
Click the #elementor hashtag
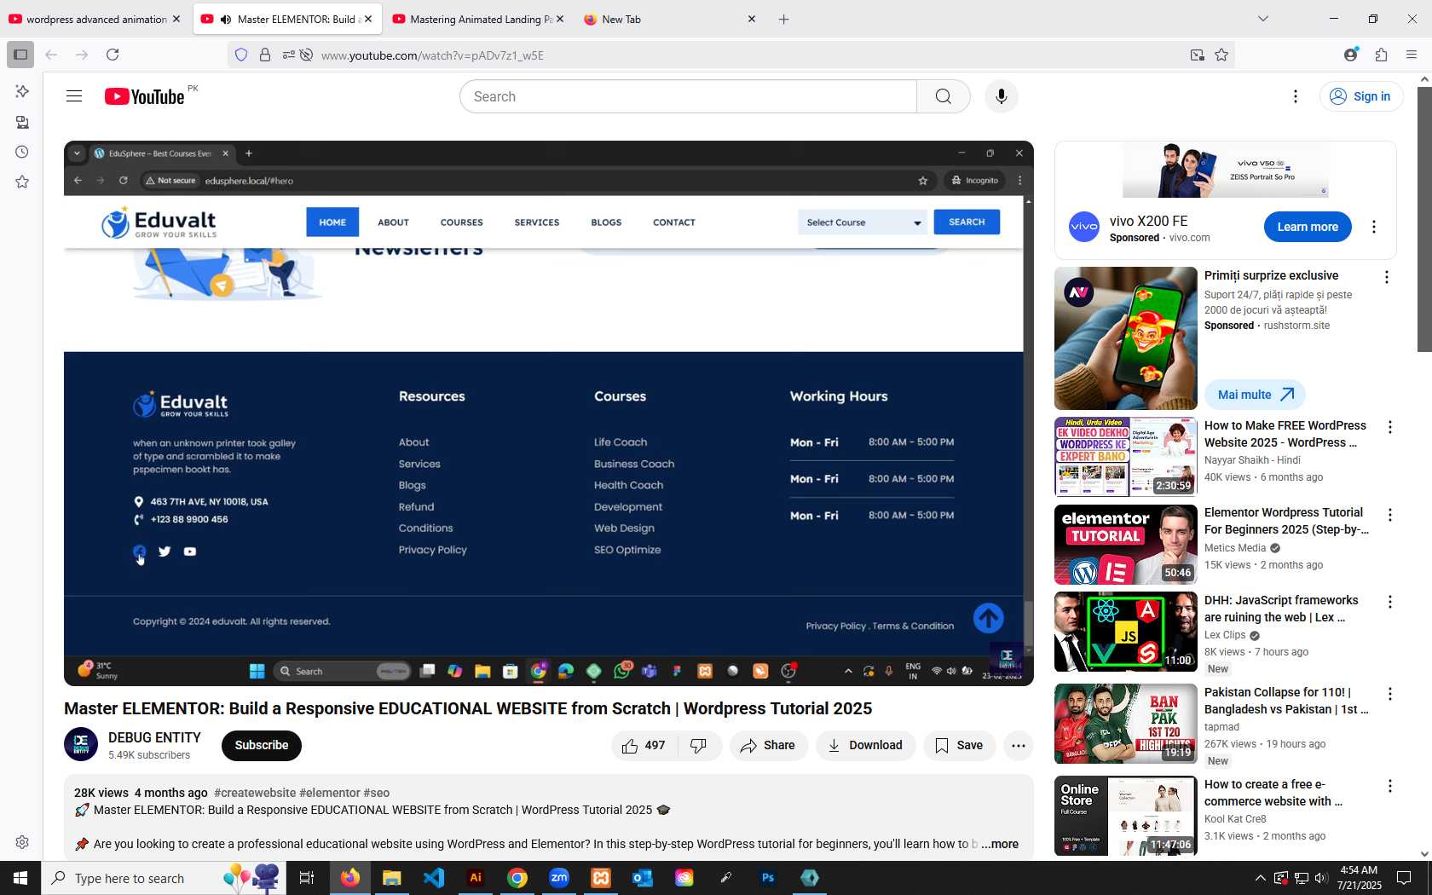pos(329,793)
